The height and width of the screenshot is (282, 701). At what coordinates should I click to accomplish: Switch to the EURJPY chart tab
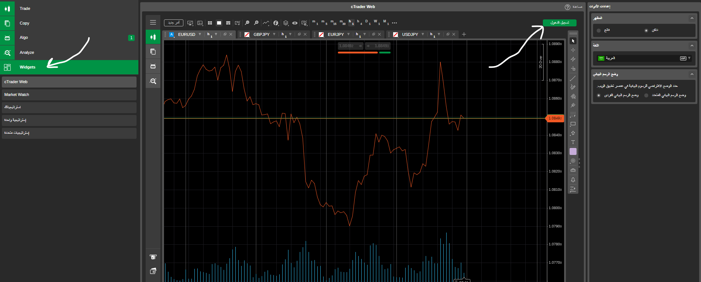pyautogui.click(x=336, y=34)
